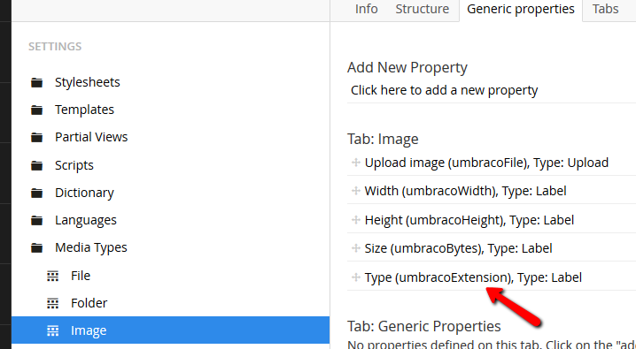636x349 pixels.
Task: Click the Templates folder icon
Action: click(37, 110)
